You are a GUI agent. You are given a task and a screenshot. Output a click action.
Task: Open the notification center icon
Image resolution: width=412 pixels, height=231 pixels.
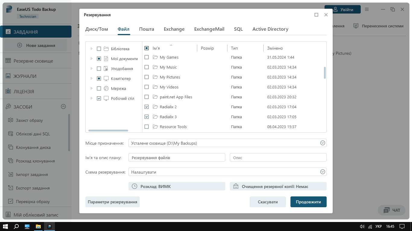[402, 226]
